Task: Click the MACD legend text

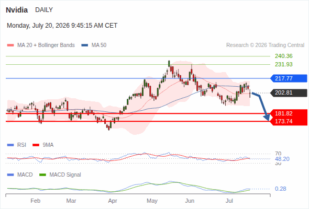Action: (x=25, y=175)
